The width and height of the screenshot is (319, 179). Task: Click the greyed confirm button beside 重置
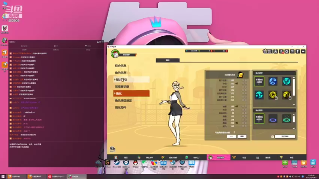[x=231, y=136]
